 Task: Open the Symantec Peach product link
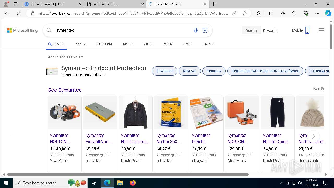(x=201, y=138)
